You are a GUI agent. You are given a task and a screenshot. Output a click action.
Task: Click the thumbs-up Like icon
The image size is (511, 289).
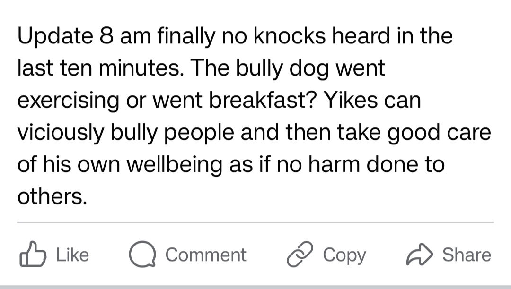tap(32, 255)
